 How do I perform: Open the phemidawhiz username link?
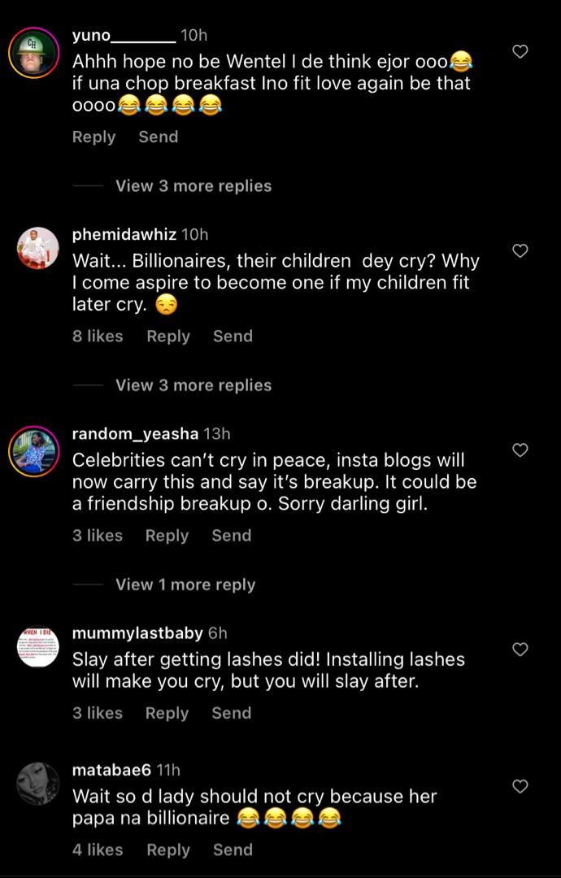point(124,235)
